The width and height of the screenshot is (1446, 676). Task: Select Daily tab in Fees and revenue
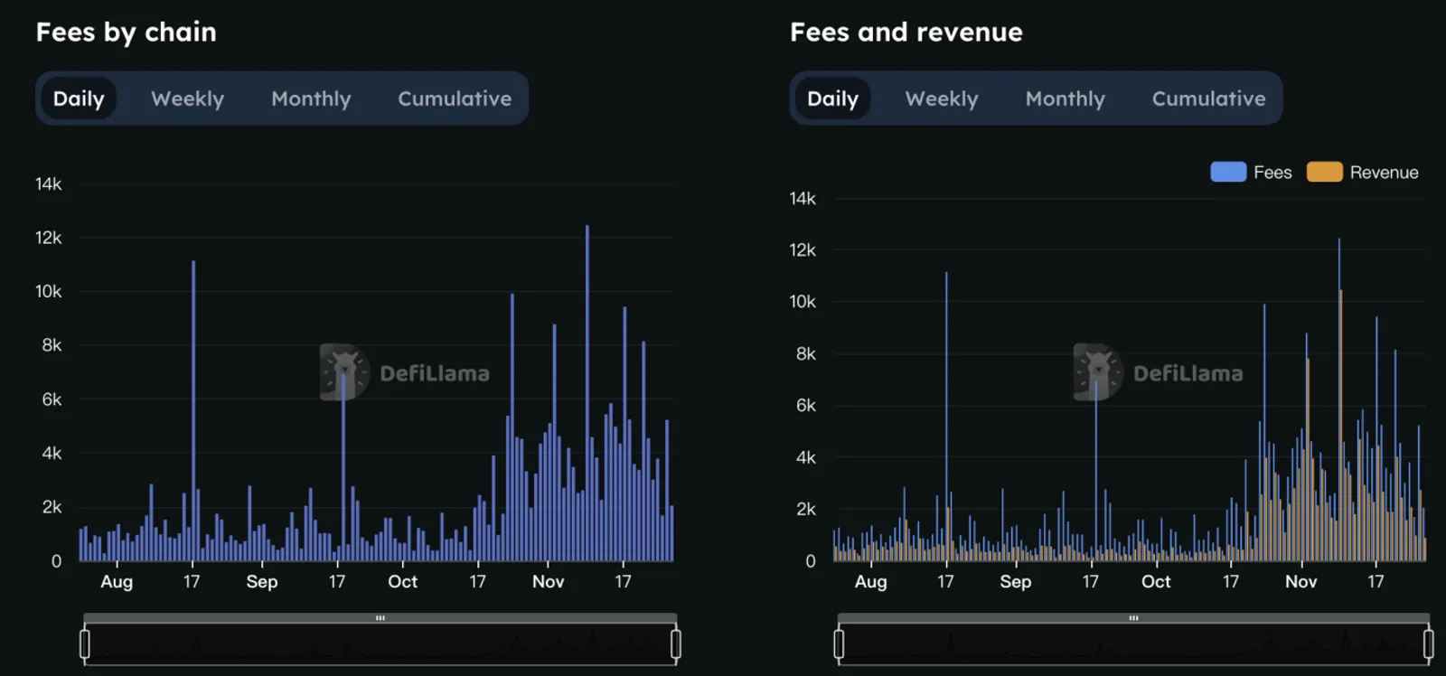pyautogui.click(x=832, y=99)
